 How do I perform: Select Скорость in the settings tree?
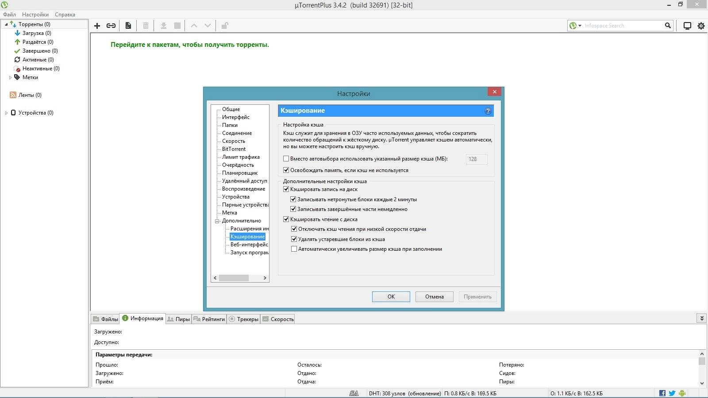(234, 141)
